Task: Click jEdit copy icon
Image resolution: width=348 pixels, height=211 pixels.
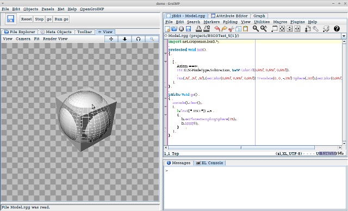Action: (x=238, y=29)
